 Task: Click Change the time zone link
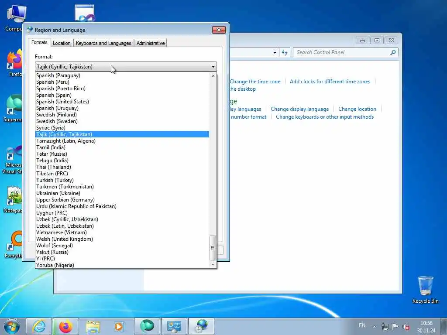pos(255,82)
